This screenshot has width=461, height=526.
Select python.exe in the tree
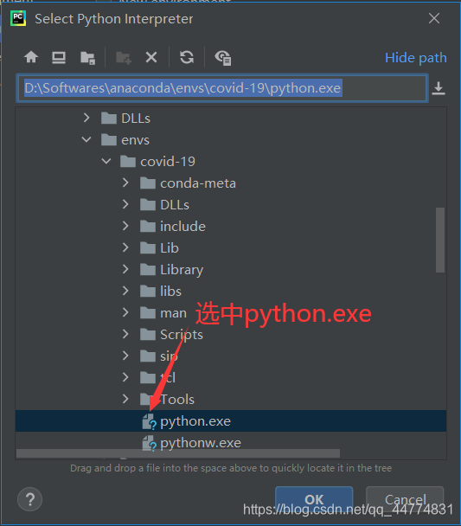[x=231, y=421]
